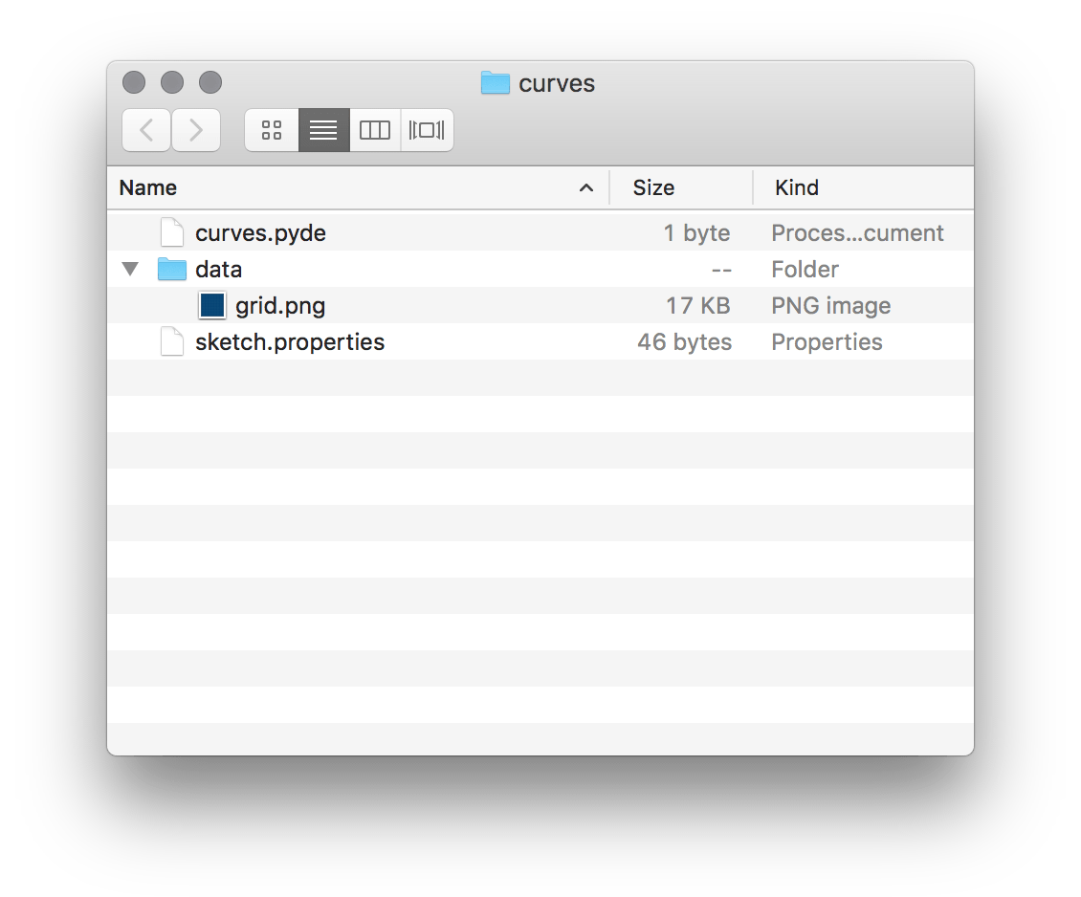Screen dimensions: 1081x897
Task: Switch to list view
Action: pos(323,129)
